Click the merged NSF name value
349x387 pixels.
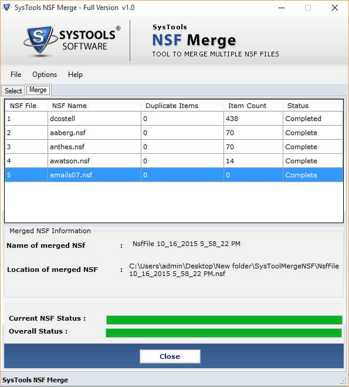pyautogui.click(x=187, y=244)
